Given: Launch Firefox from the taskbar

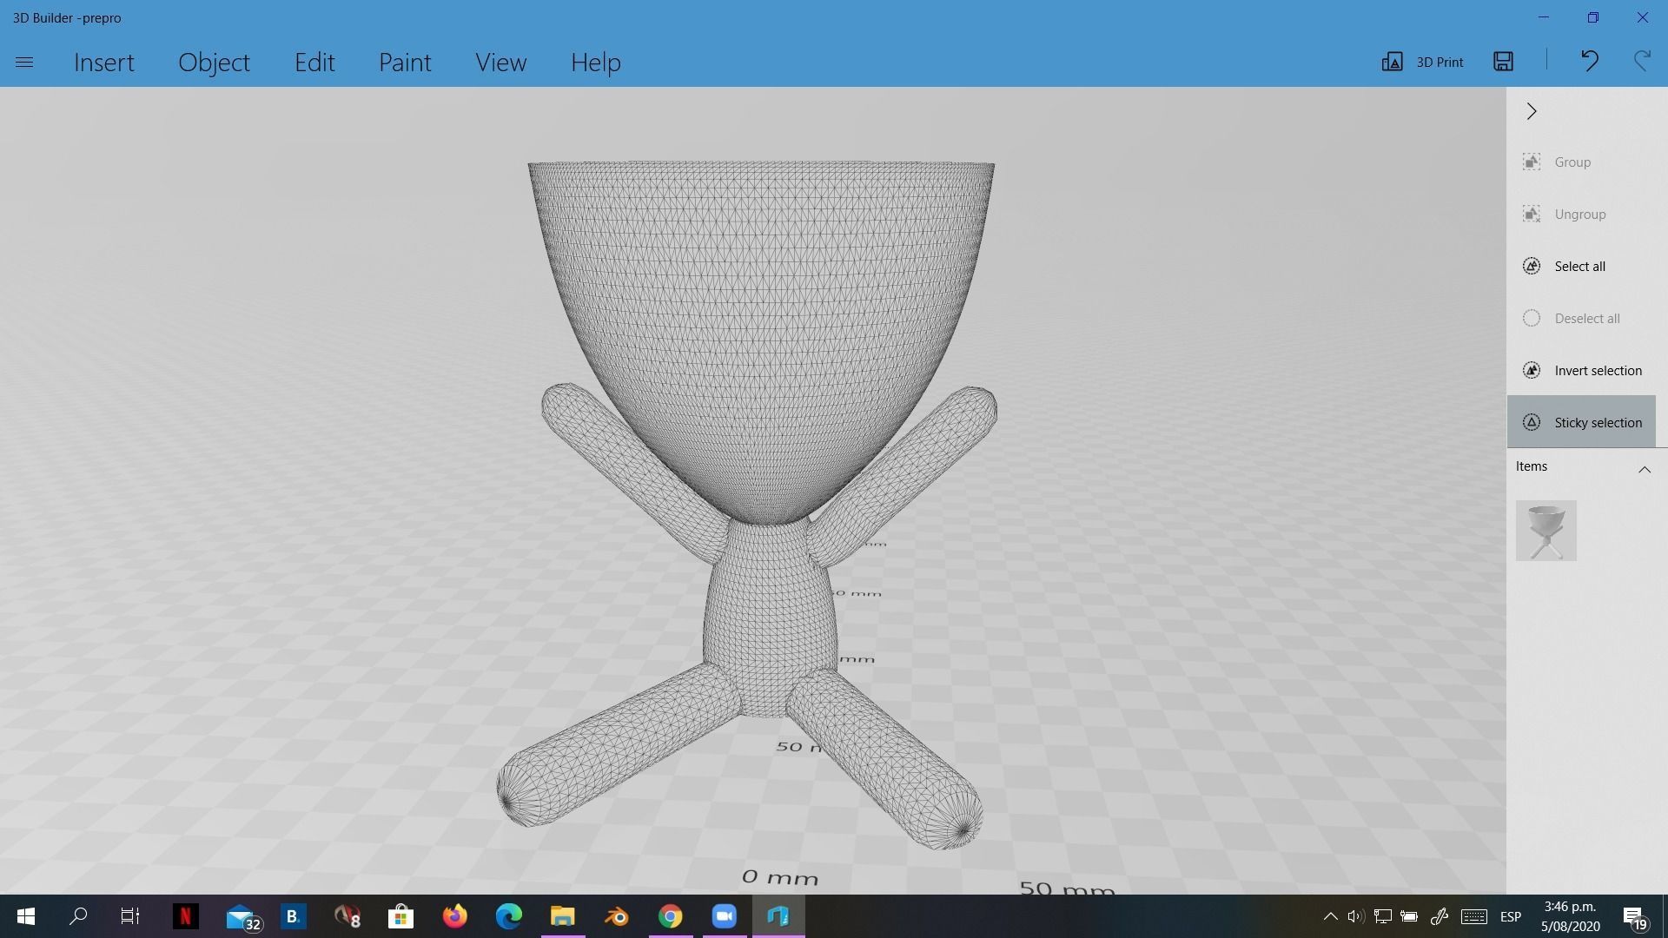Looking at the screenshot, I should [x=454, y=916].
